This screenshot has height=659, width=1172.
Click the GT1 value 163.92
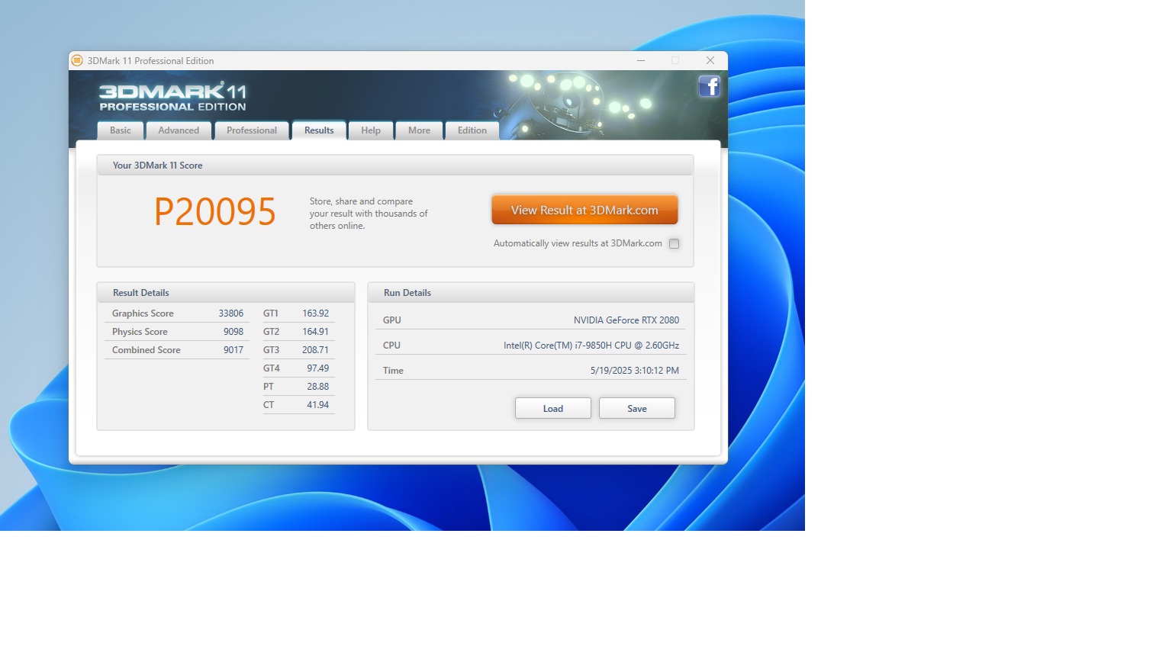(x=315, y=313)
